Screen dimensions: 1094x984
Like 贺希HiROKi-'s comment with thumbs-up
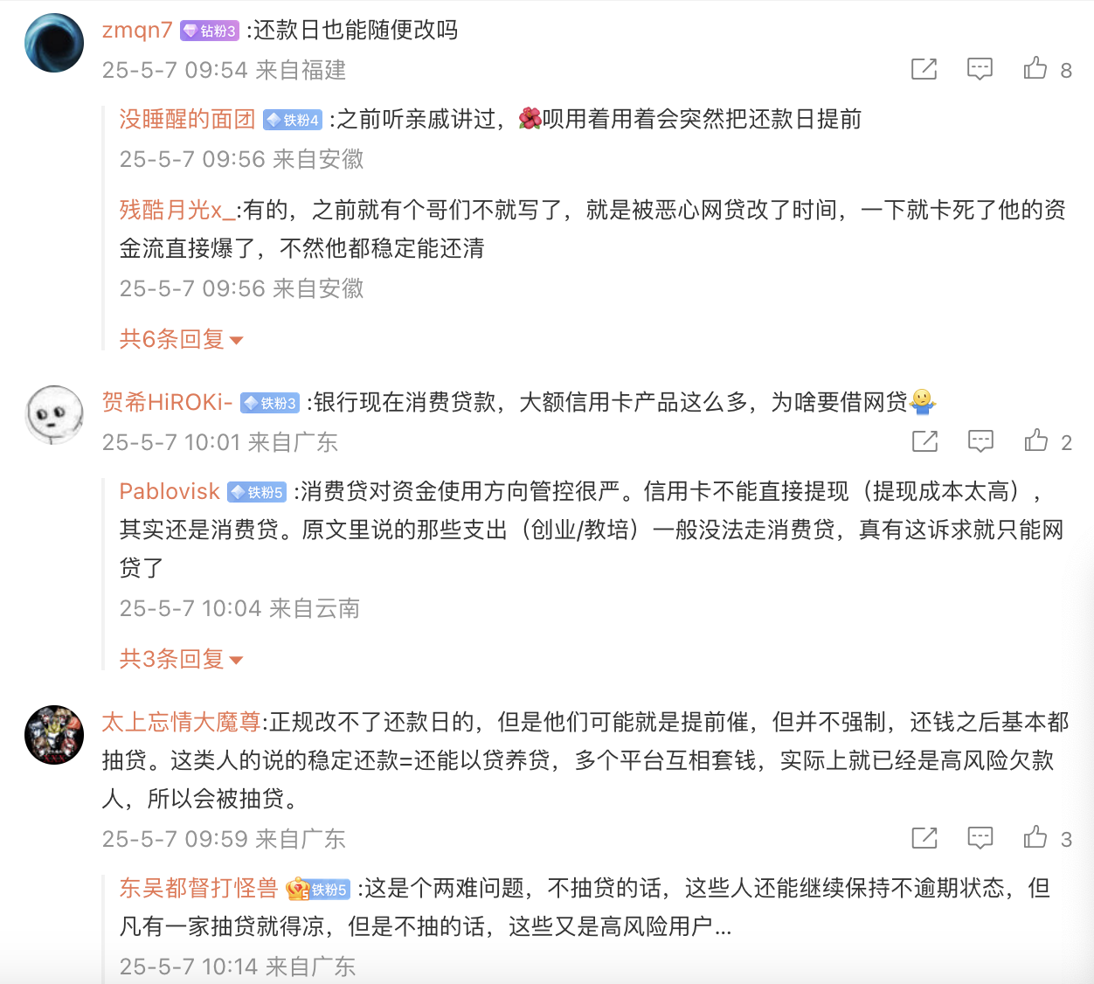1036,441
